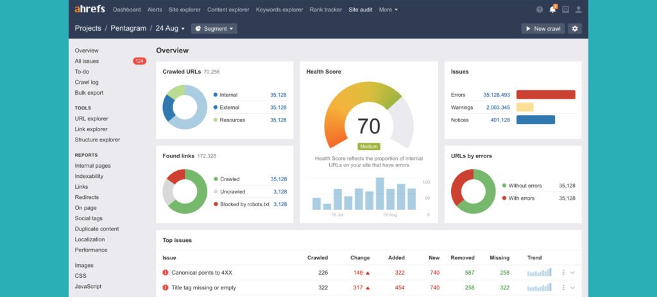
Task: Open Social tags report
Action: click(89, 218)
